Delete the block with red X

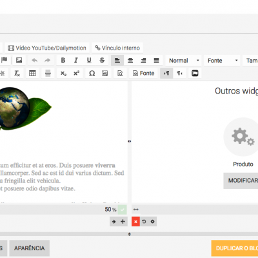tap(135, 222)
